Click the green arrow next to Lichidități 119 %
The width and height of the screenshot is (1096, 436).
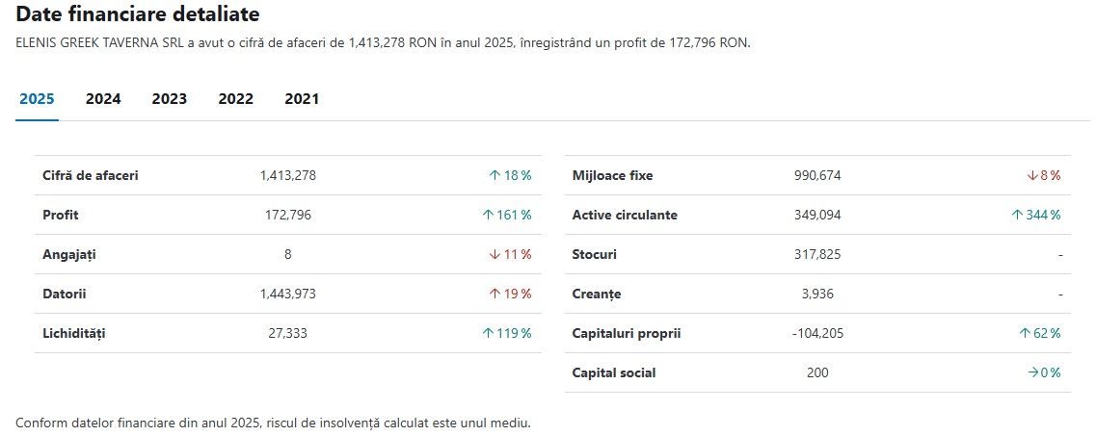click(488, 333)
